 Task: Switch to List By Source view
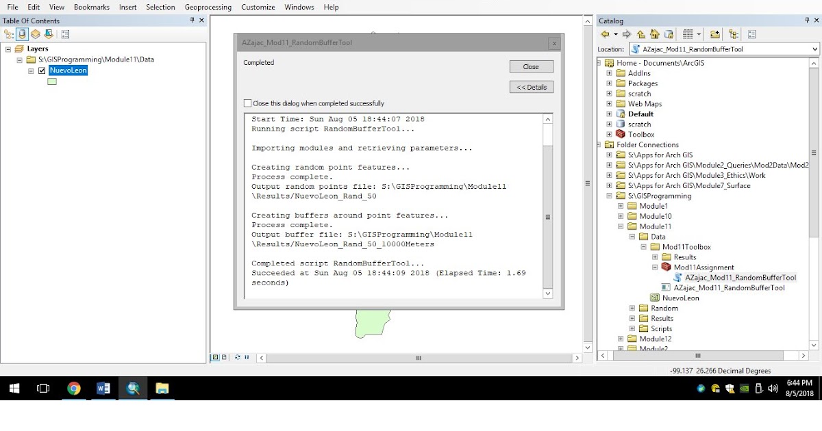click(21, 34)
